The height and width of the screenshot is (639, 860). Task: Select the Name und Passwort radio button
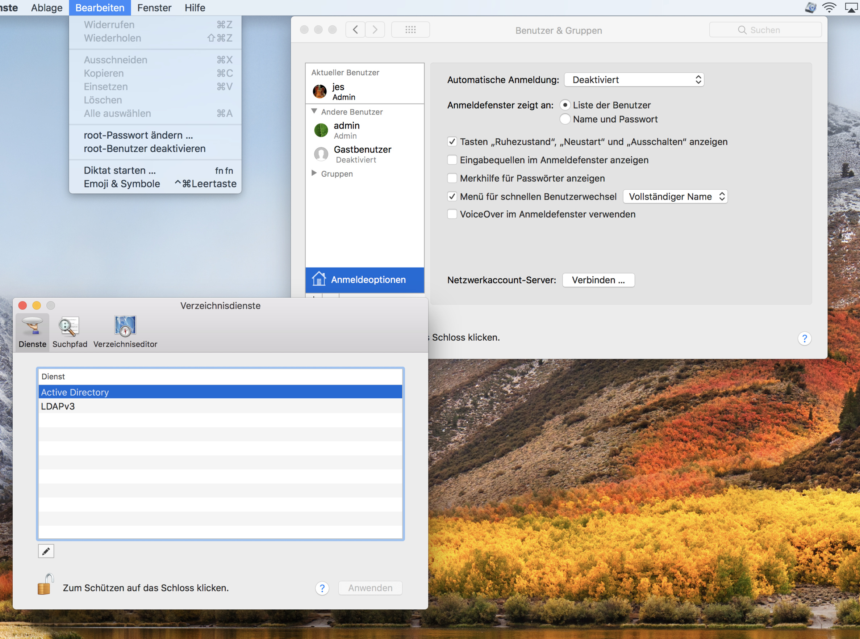pos(565,119)
